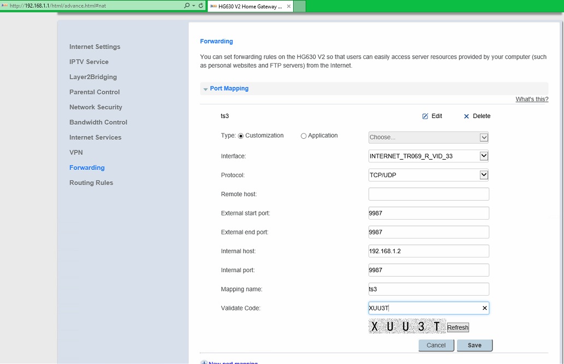Viewport: 564px width, 364px height.
Task: Click the External end port field
Action: (x=429, y=232)
